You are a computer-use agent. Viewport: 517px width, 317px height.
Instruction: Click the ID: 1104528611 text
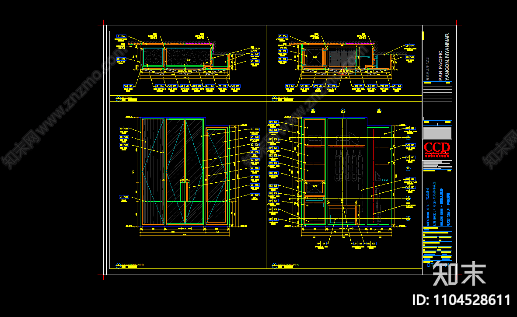coord(461,300)
